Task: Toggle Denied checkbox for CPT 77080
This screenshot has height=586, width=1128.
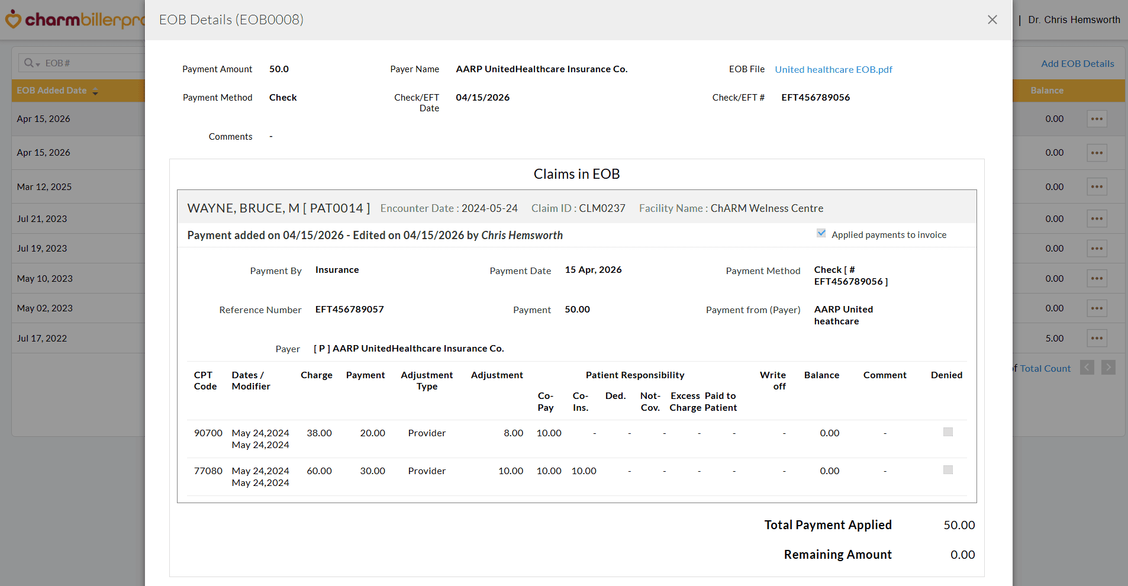Action: [947, 470]
